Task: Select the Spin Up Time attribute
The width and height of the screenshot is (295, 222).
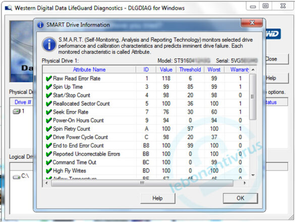Action: tap(146, 87)
